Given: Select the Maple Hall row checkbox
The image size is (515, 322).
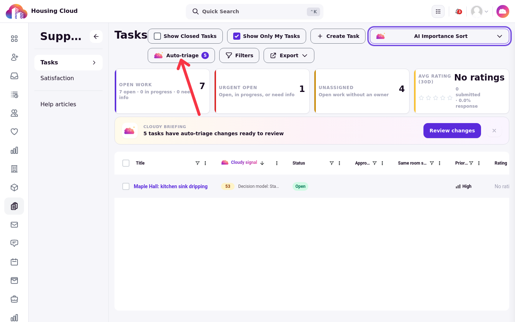Looking at the screenshot, I should pos(126,186).
